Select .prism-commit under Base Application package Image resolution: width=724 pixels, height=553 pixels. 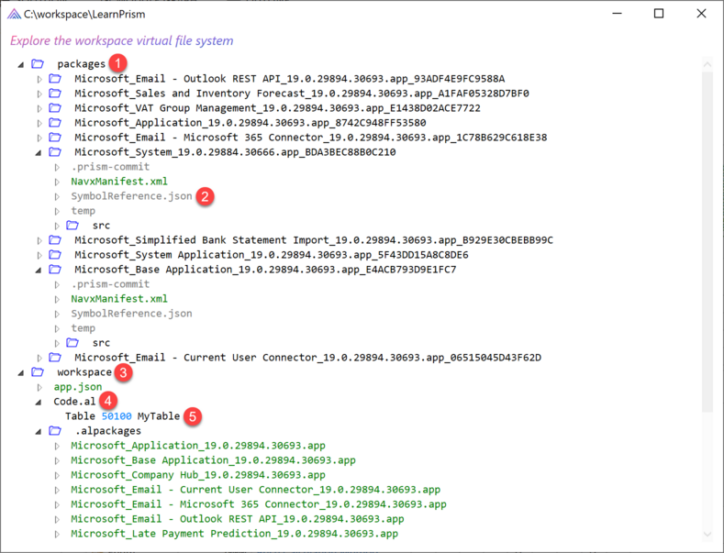[110, 284]
